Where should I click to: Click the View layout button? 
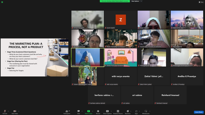[201, 2]
